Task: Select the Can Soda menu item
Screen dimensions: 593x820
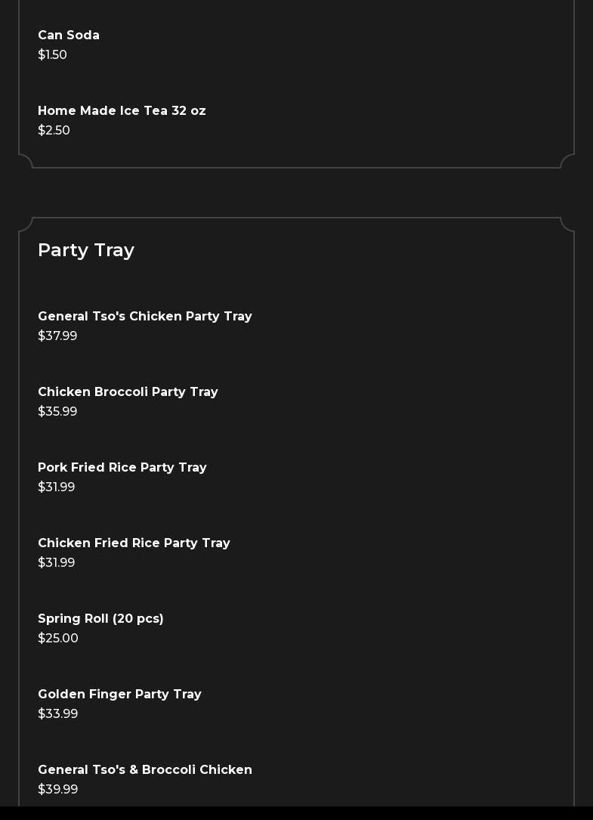Action: [x=69, y=36]
